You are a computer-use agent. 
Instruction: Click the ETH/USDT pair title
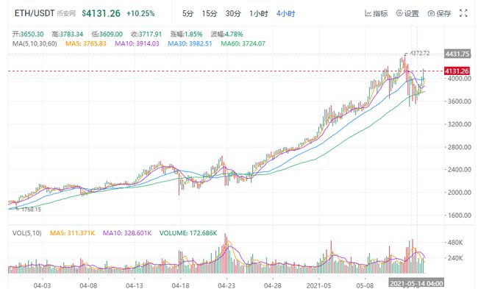coord(35,13)
